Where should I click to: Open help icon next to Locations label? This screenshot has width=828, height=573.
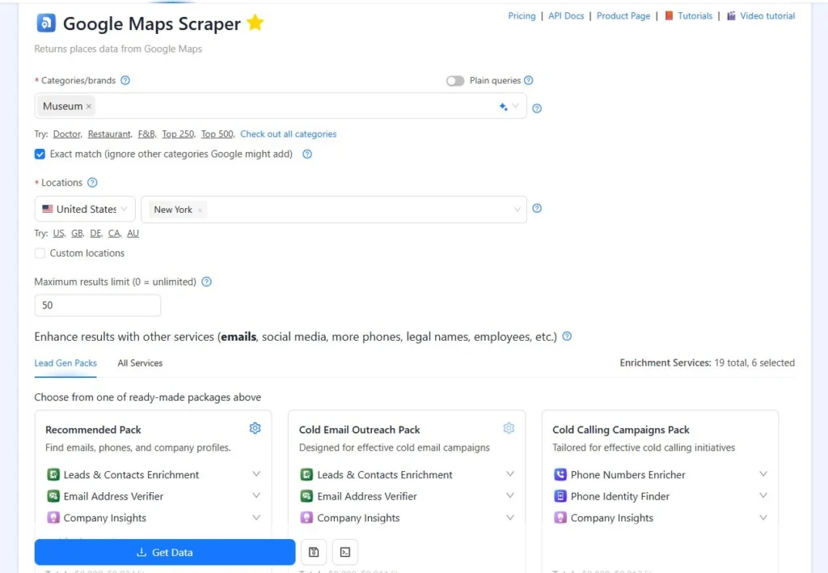pos(92,182)
